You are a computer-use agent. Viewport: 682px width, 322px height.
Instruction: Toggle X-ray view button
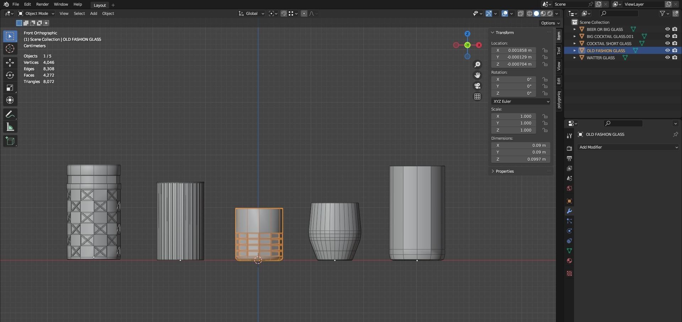(521, 13)
